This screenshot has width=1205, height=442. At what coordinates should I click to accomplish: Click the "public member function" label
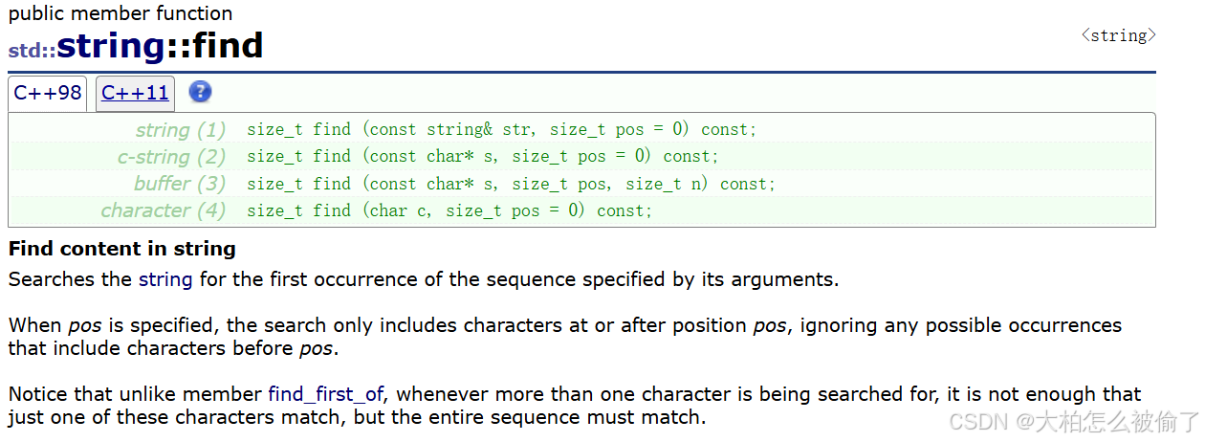[x=120, y=13]
